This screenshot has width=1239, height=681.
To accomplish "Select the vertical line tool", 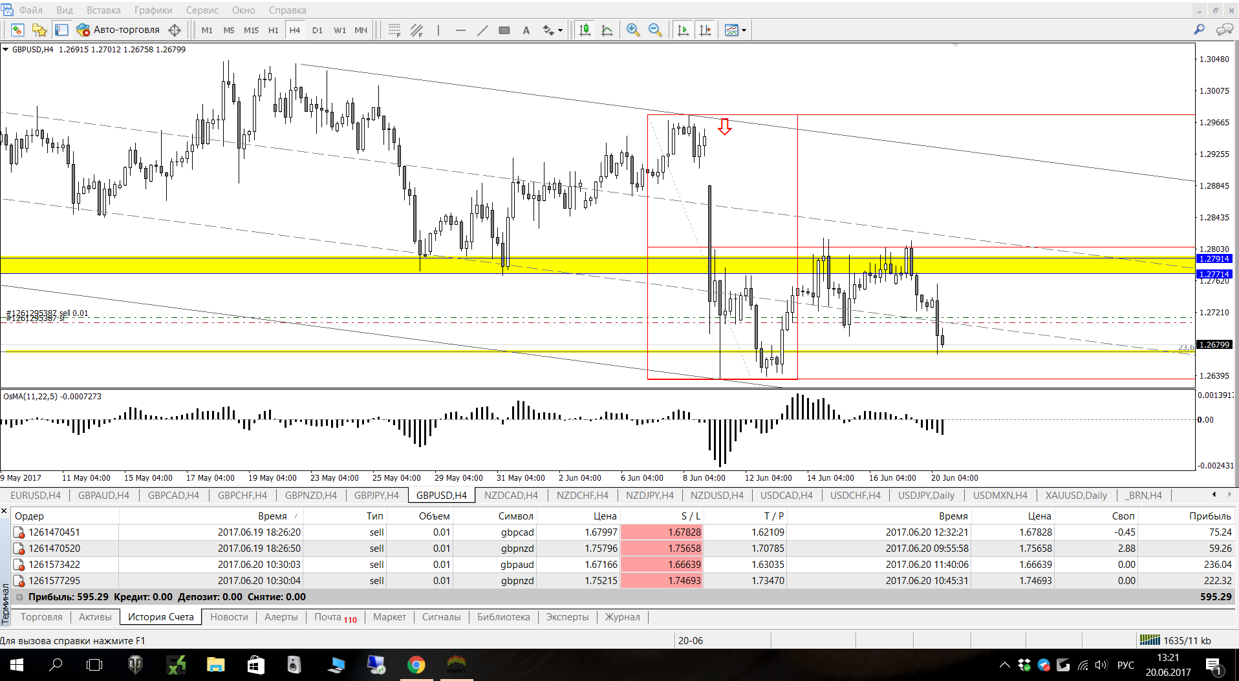I will coord(438,30).
